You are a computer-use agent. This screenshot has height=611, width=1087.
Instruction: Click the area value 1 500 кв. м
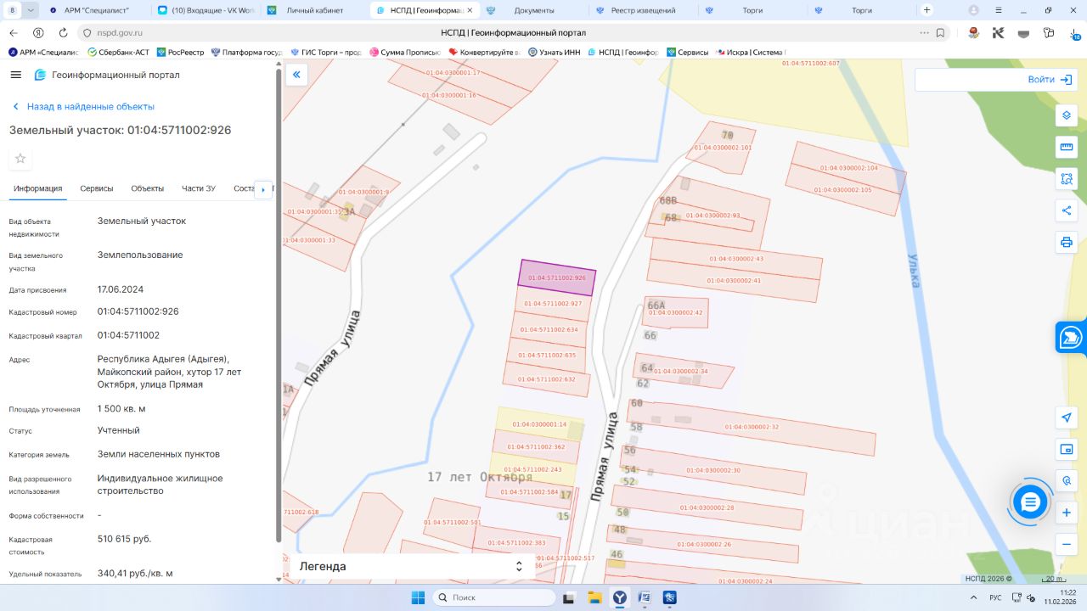pyautogui.click(x=121, y=409)
